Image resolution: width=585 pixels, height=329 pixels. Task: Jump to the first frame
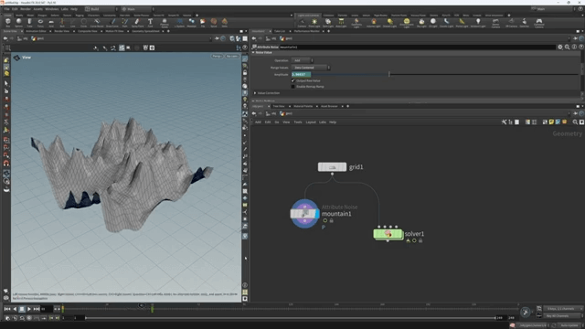(x=7, y=309)
